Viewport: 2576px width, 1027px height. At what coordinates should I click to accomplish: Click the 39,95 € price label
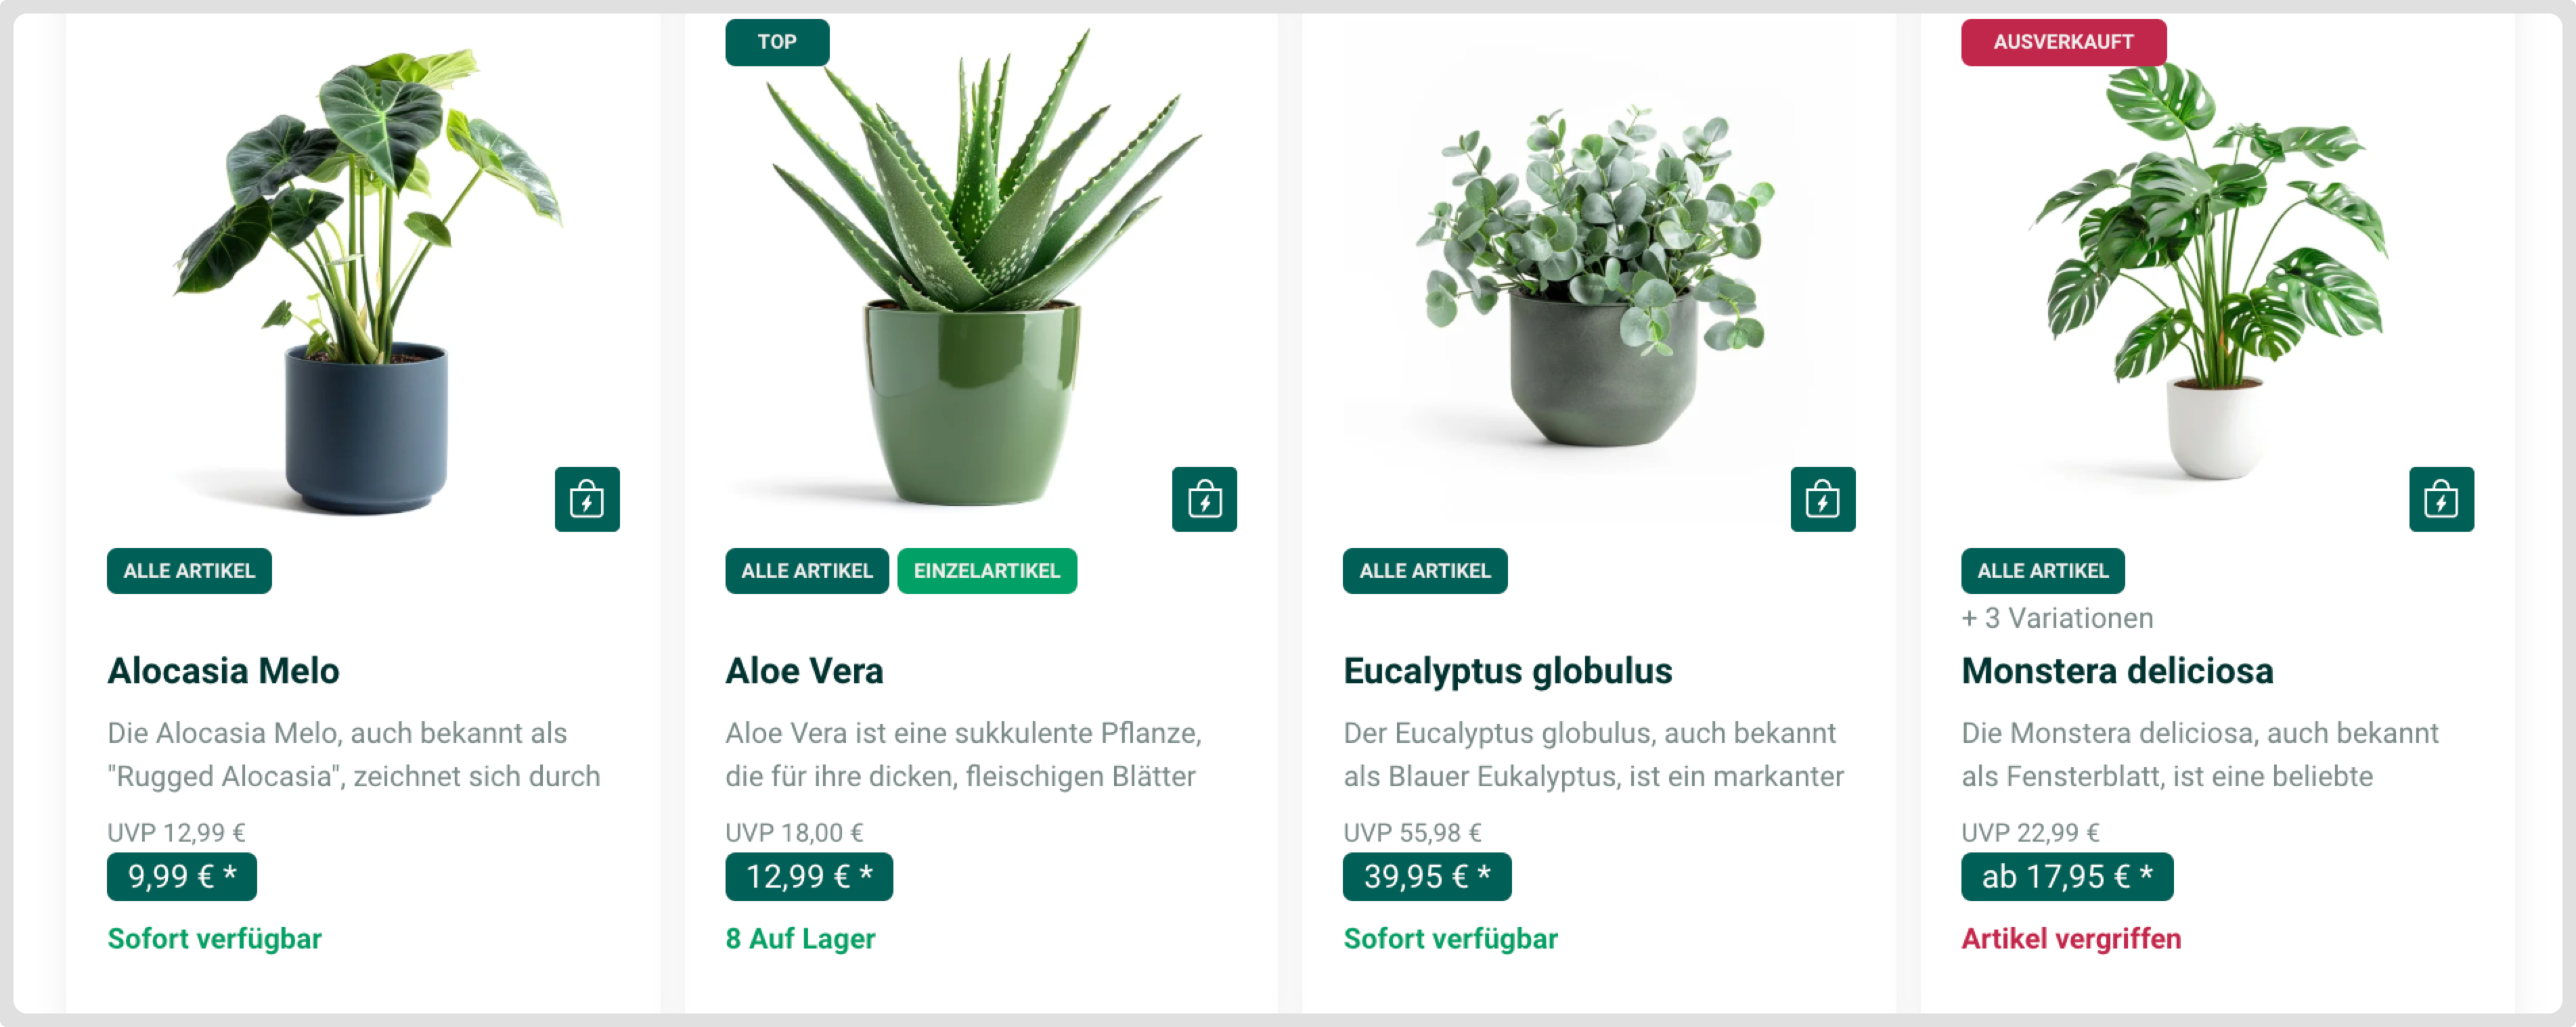1427,877
